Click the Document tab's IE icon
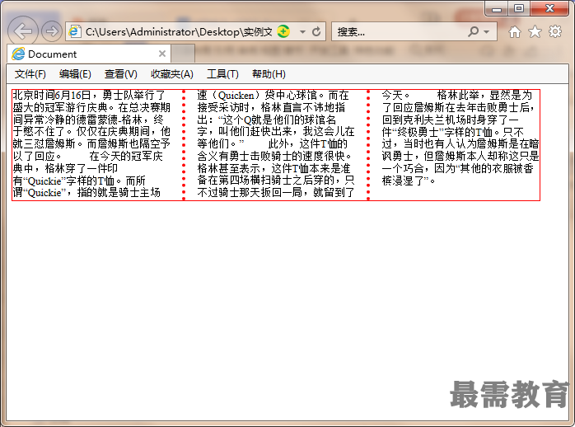 pyautogui.click(x=18, y=54)
